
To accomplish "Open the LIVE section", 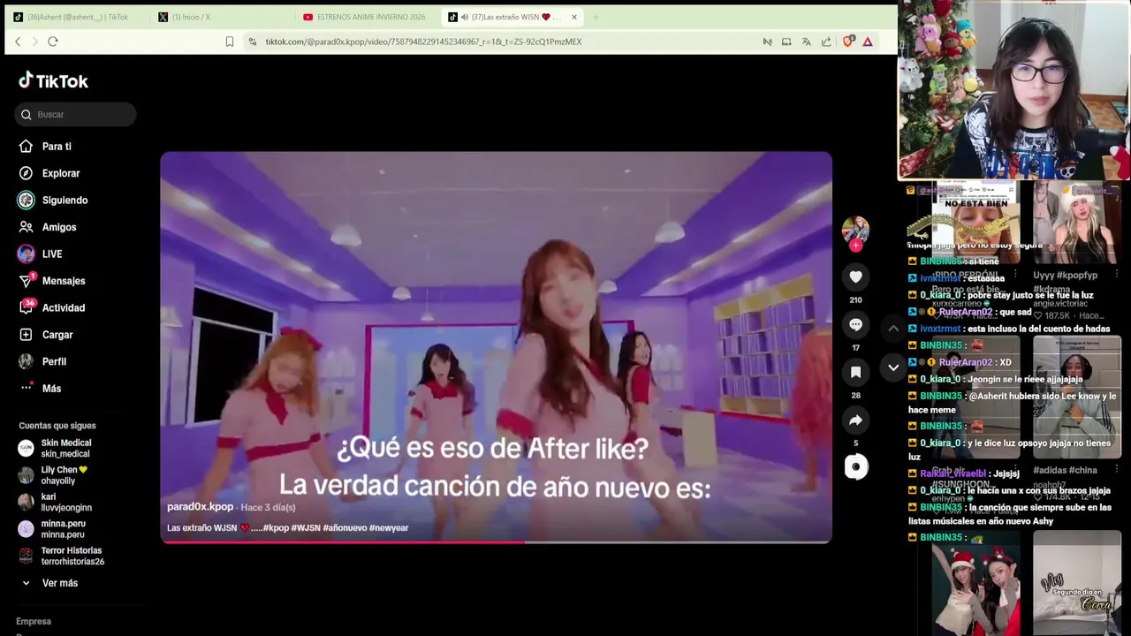I will [x=52, y=254].
